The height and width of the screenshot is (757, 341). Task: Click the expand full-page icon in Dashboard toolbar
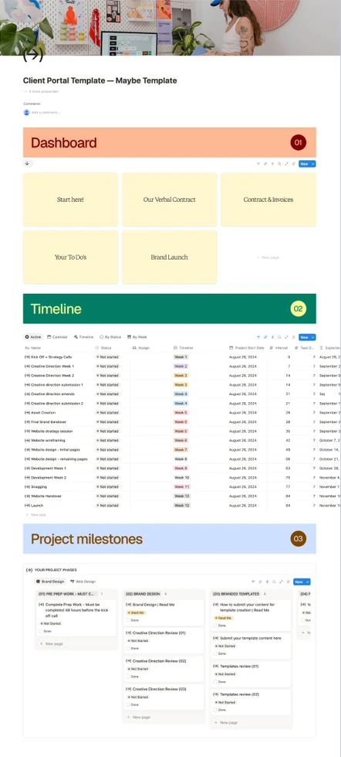click(x=286, y=164)
